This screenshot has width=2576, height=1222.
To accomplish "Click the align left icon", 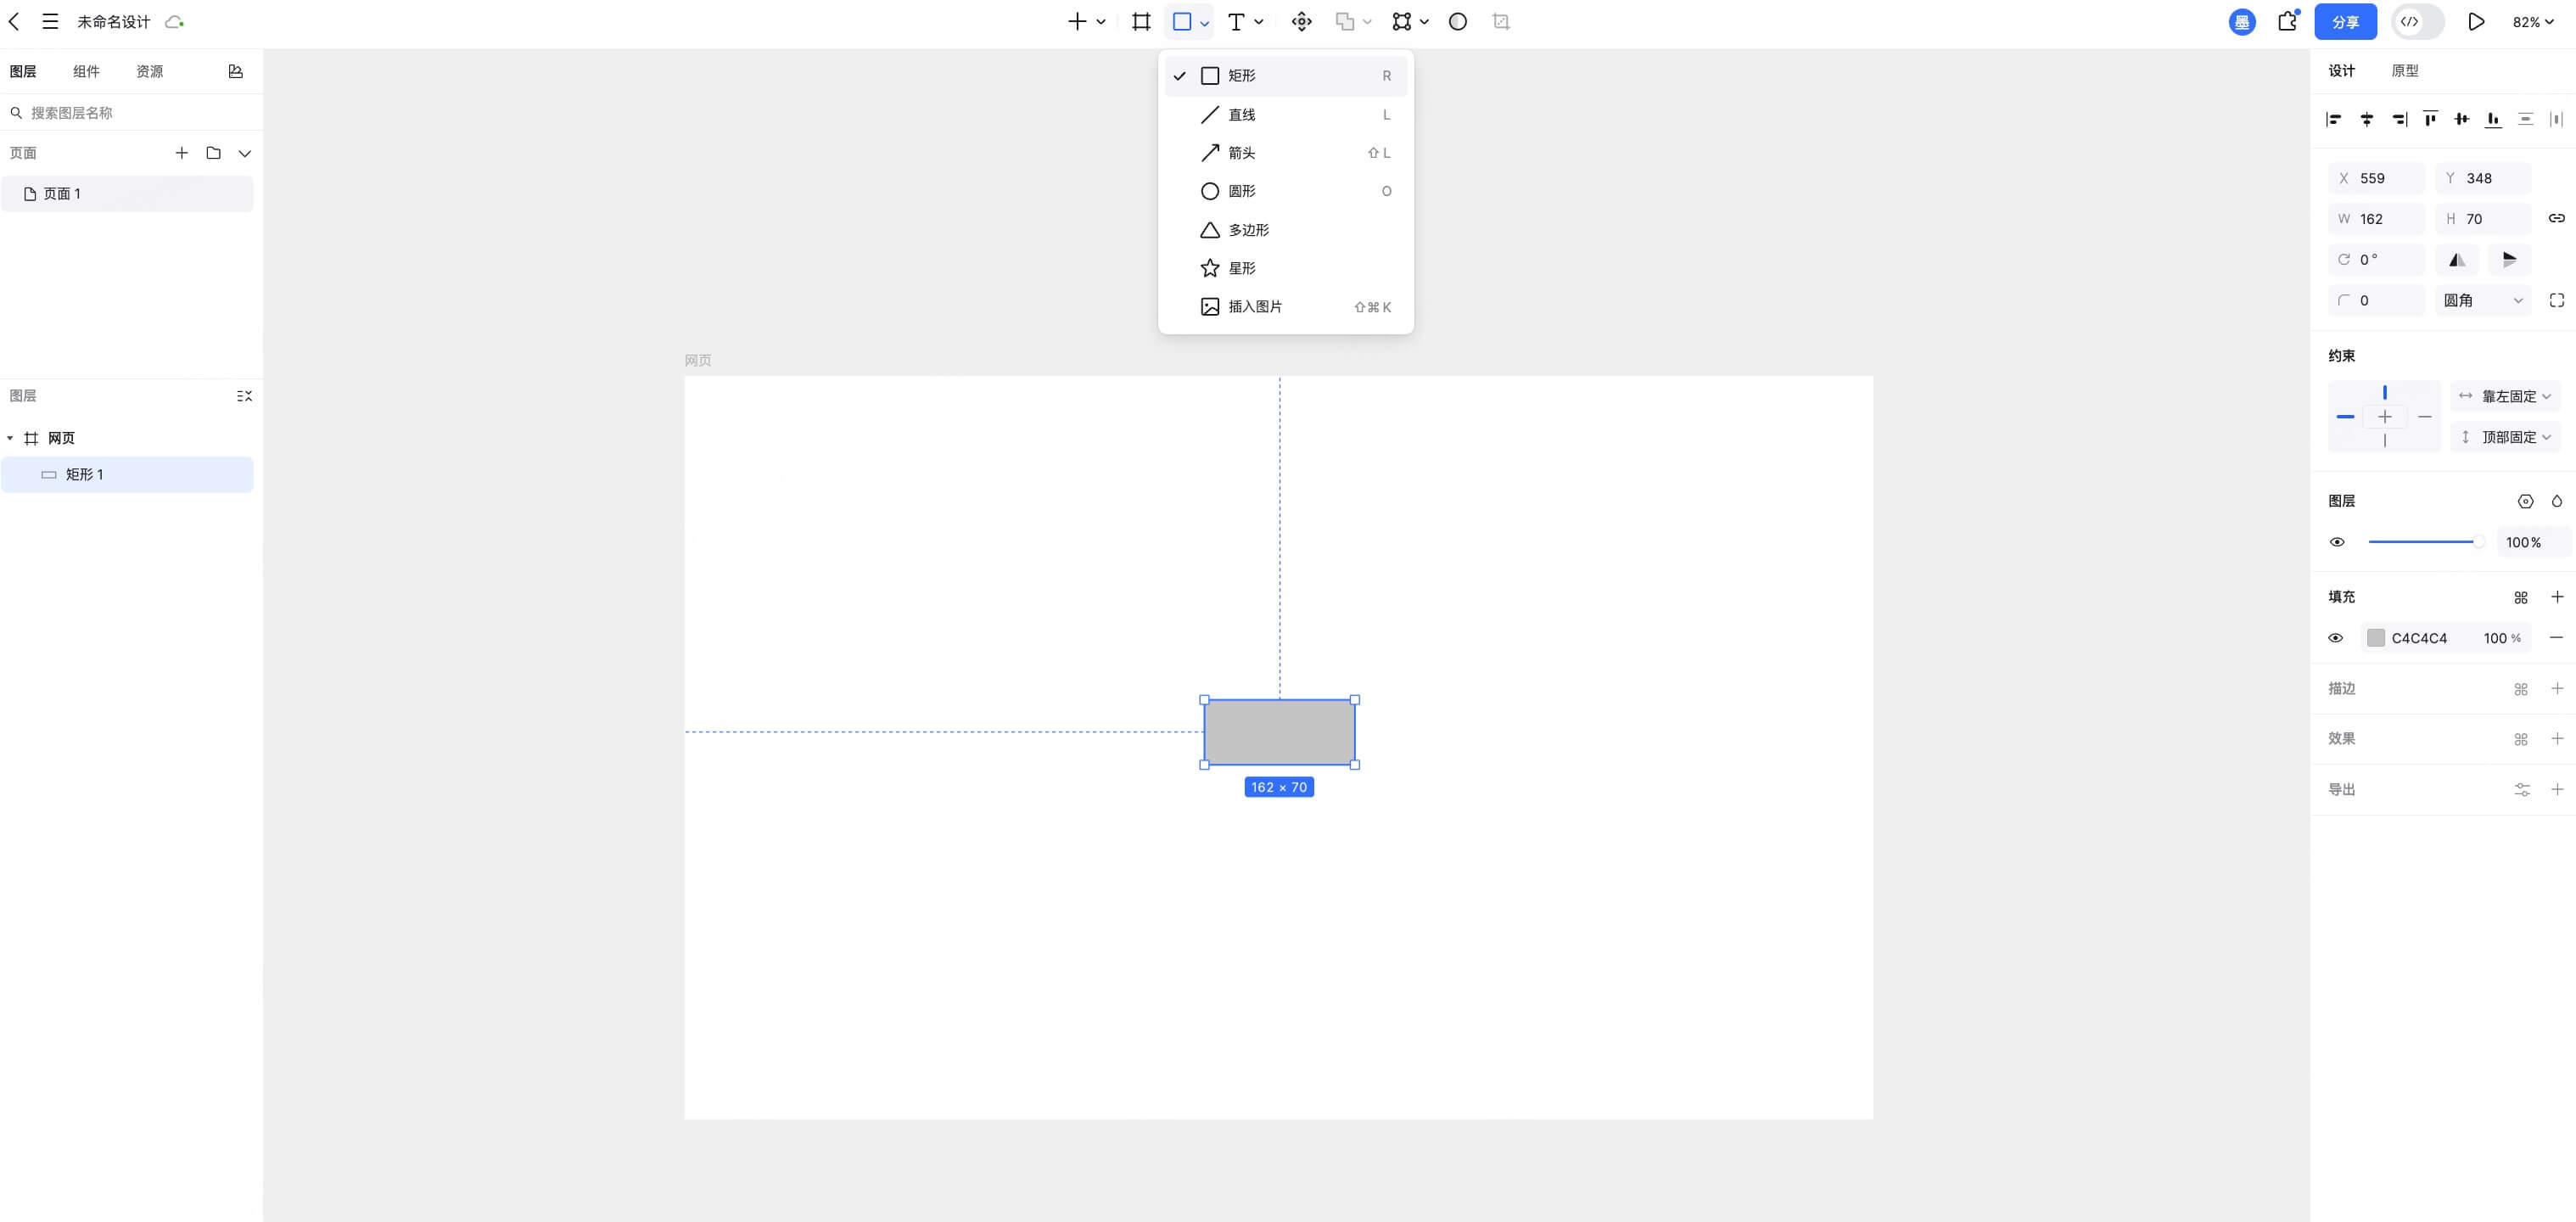I will pos(2334,119).
